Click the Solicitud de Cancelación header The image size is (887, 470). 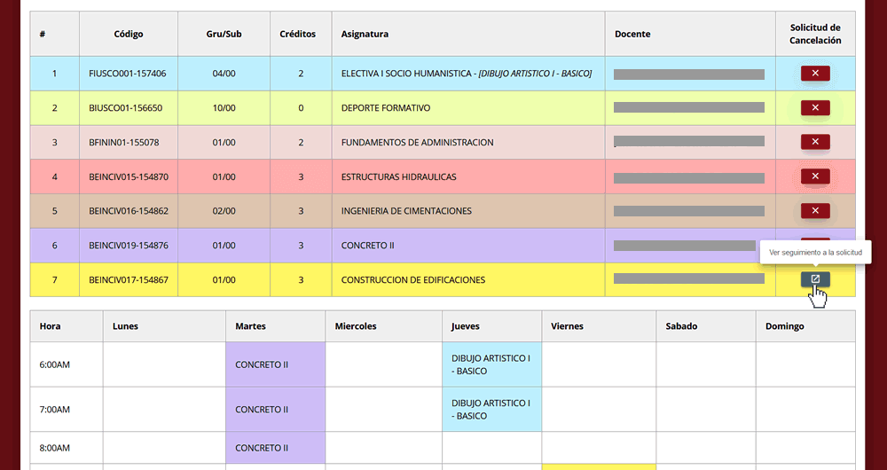pos(814,35)
